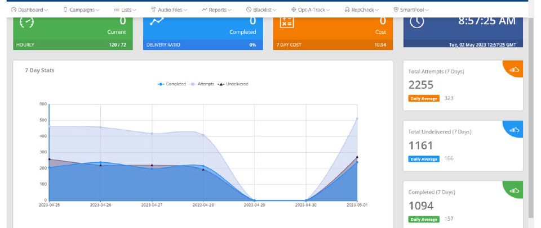
Task: Click the orange Daily Average badge
Action: click(x=424, y=98)
